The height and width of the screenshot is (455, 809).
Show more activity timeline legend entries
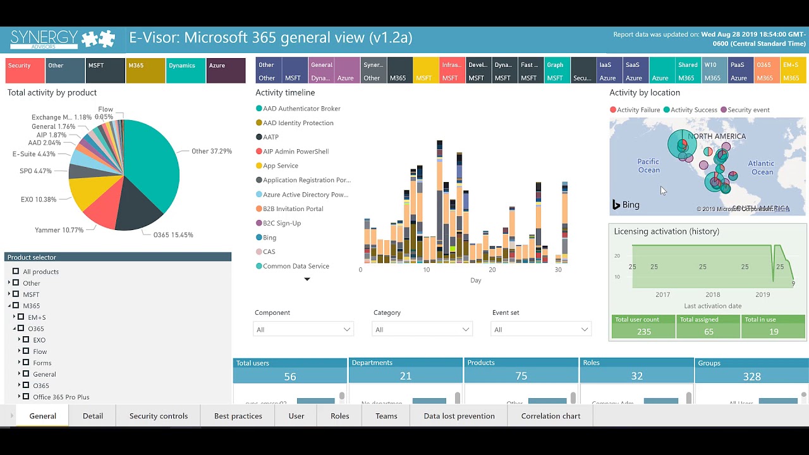[307, 279]
